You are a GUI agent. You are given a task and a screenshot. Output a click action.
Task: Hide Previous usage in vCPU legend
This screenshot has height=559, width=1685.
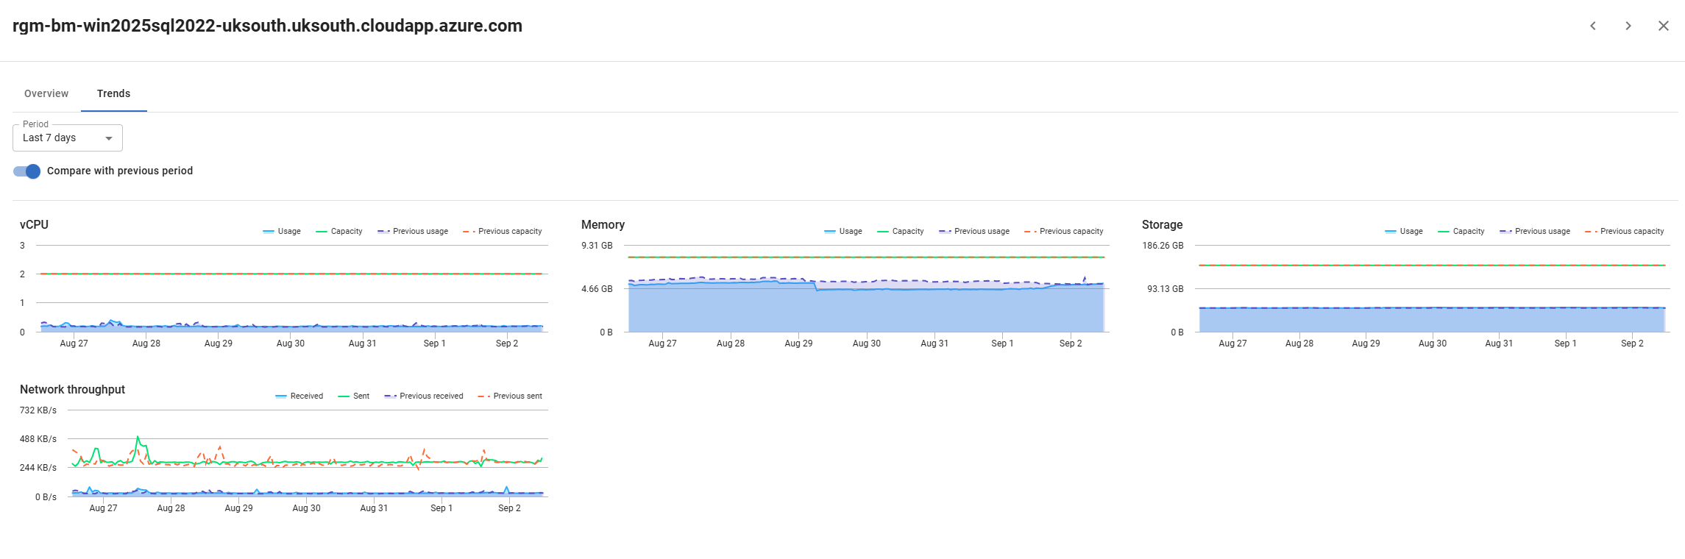click(413, 231)
